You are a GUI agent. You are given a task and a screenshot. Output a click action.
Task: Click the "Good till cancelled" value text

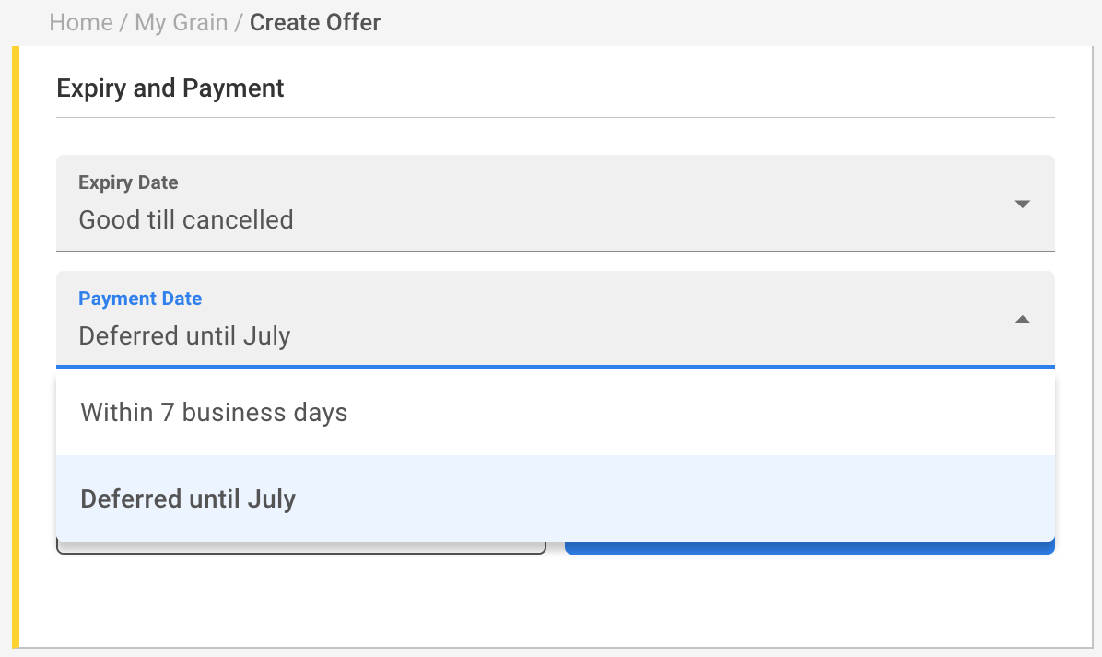[186, 220]
